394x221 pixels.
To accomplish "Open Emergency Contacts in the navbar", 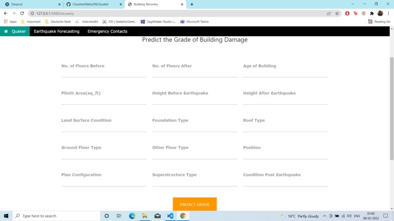I will click(x=107, y=31).
